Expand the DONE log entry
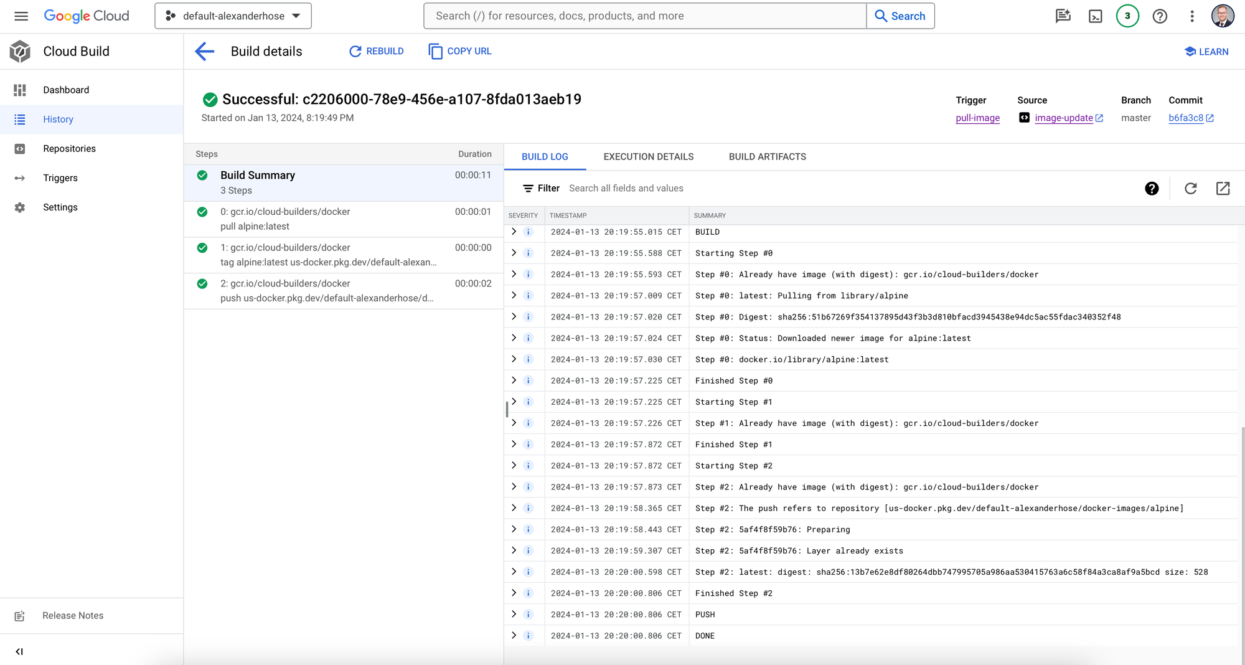Image resolution: width=1245 pixels, height=665 pixels. coord(514,635)
